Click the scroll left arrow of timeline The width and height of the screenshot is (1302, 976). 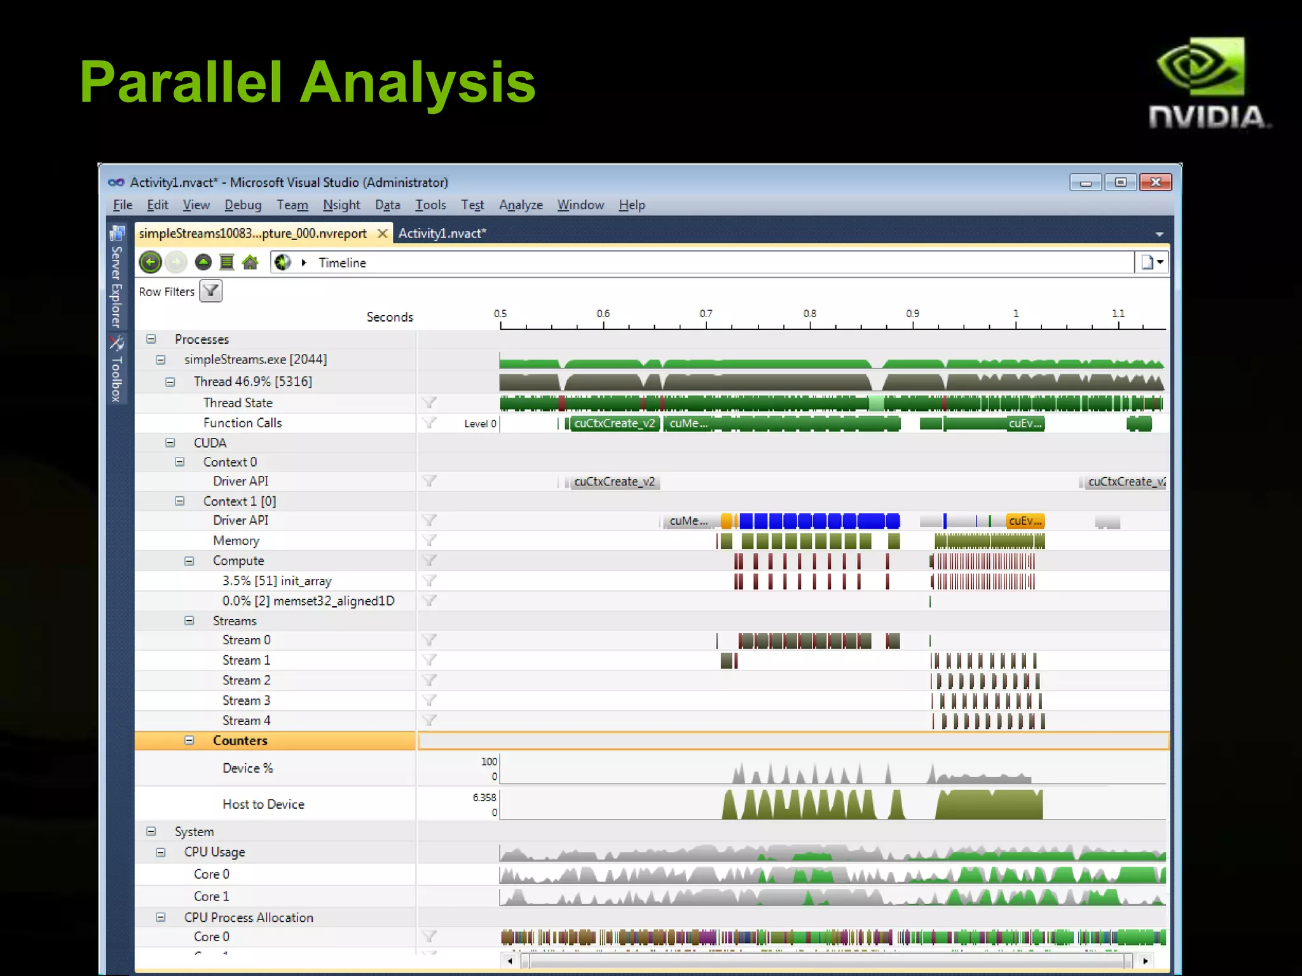[x=510, y=961]
